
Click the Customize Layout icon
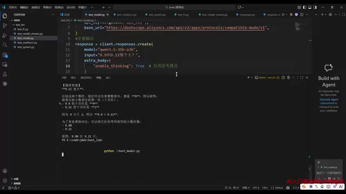(299, 7)
